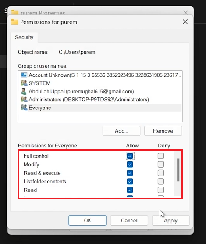Open the Security tab
The width and height of the screenshot is (206, 244).
tap(24, 37)
